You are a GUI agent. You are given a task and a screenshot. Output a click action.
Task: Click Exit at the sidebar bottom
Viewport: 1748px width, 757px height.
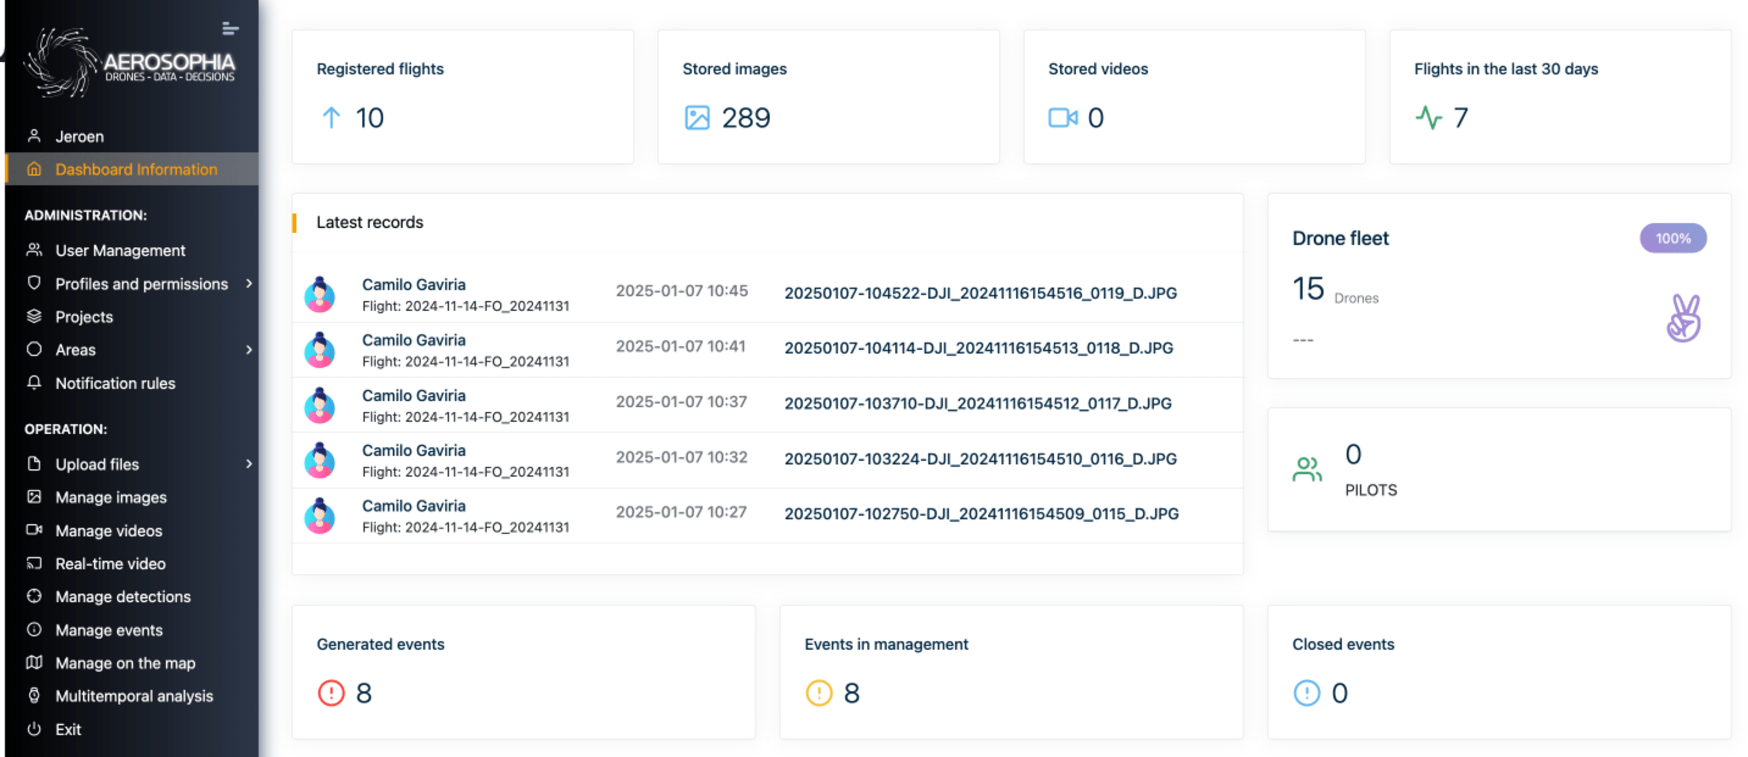(68, 729)
